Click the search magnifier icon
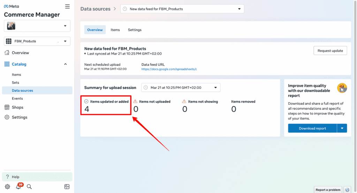The height and width of the screenshot is (193, 357). point(29,187)
